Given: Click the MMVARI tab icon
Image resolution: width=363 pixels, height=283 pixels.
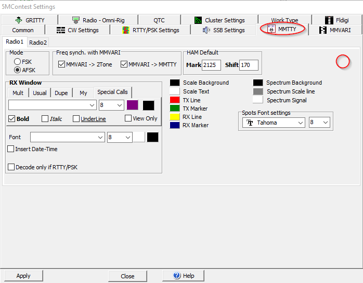Looking at the screenshot, I should click(323, 30).
